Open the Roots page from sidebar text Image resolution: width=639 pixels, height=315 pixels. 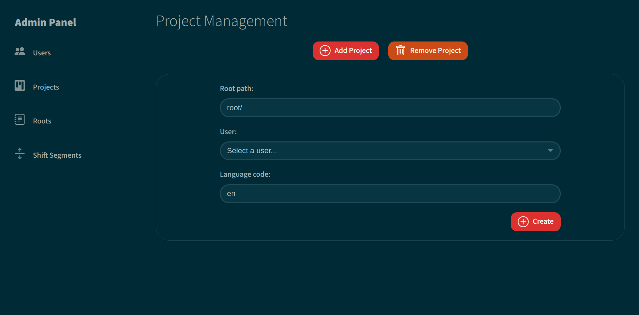coord(42,121)
